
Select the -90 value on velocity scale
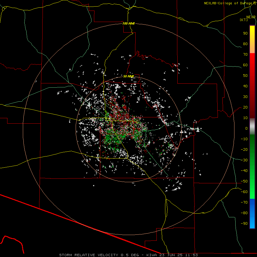(x=244, y=224)
